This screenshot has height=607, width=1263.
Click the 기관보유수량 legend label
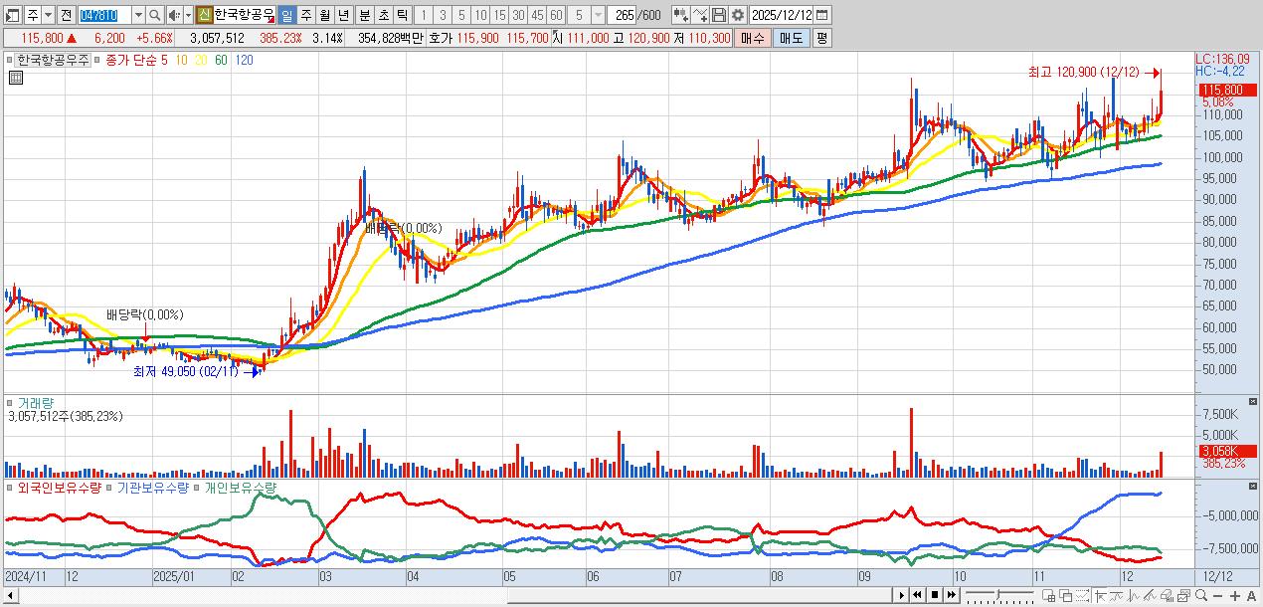pyautogui.click(x=152, y=489)
